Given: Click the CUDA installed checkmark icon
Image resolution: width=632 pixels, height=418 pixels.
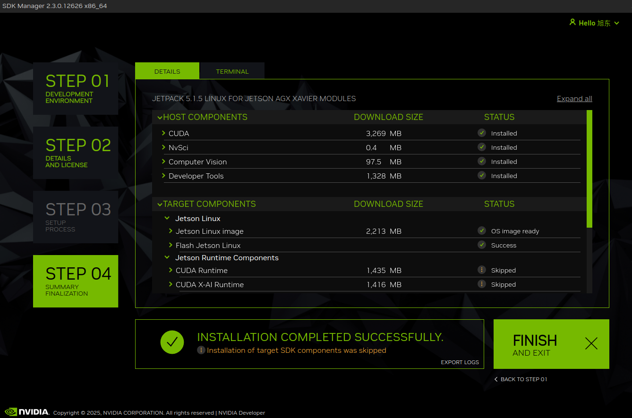Looking at the screenshot, I should [x=481, y=133].
